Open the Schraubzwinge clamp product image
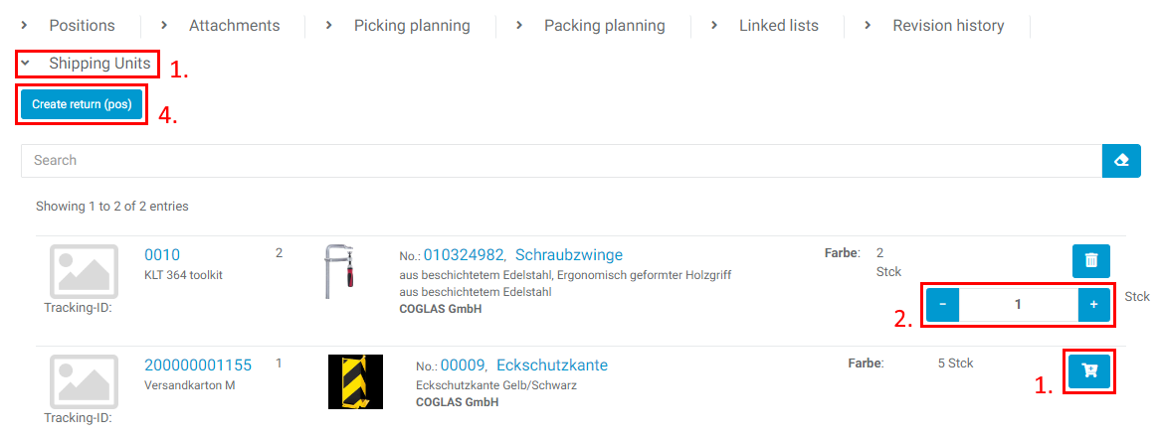The image size is (1162, 437). click(x=340, y=271)
